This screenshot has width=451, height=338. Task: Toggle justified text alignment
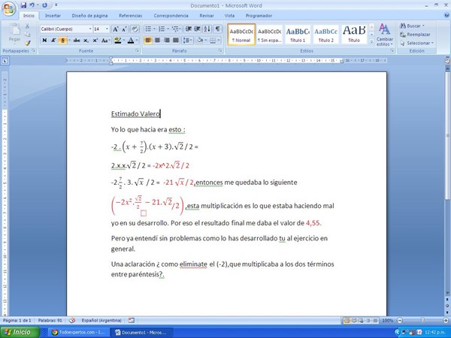click(176, 41)
